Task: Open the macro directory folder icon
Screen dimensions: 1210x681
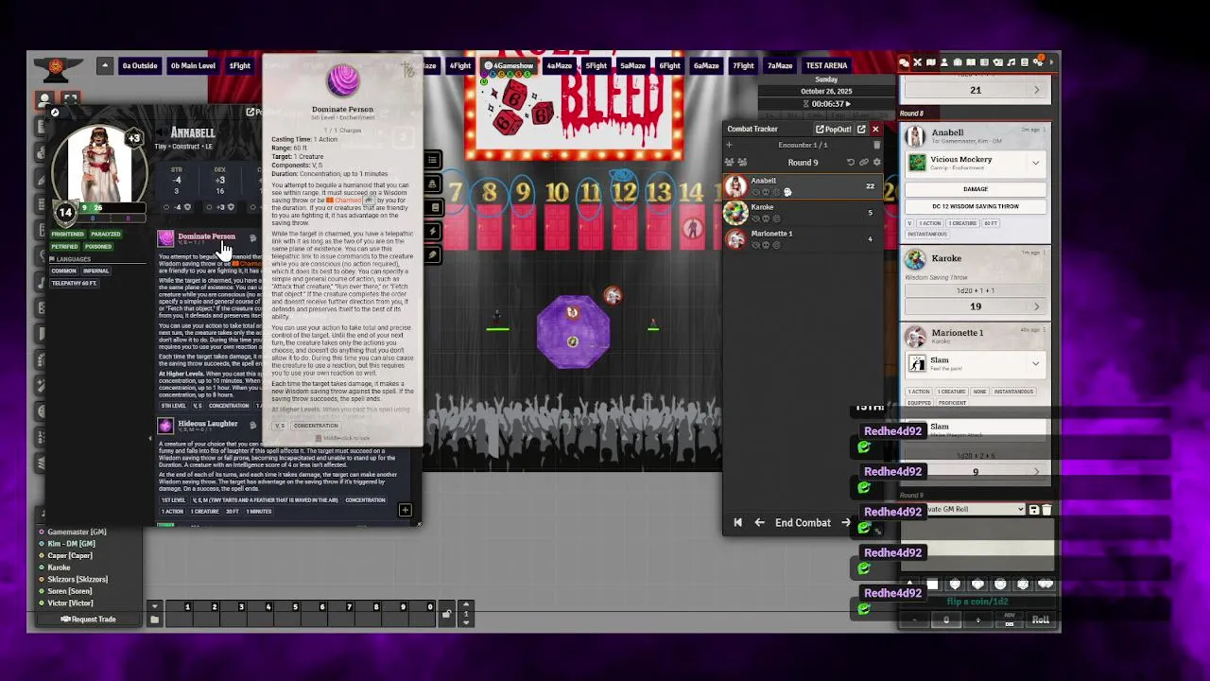Action: click(154, 620)
